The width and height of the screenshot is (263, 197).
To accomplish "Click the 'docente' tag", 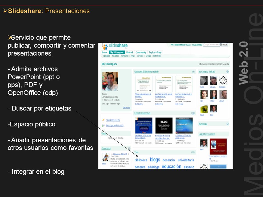I will click(140, 167).
